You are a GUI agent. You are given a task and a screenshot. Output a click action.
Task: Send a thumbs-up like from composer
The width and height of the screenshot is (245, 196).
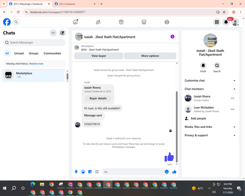click(174, 171)
